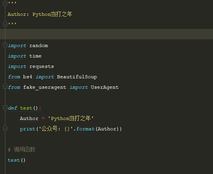Image resolution: width=213 pixels, height=174 pixels.
Task: Click the BeautifulSoup class name
Action: [x=77, y=77]
